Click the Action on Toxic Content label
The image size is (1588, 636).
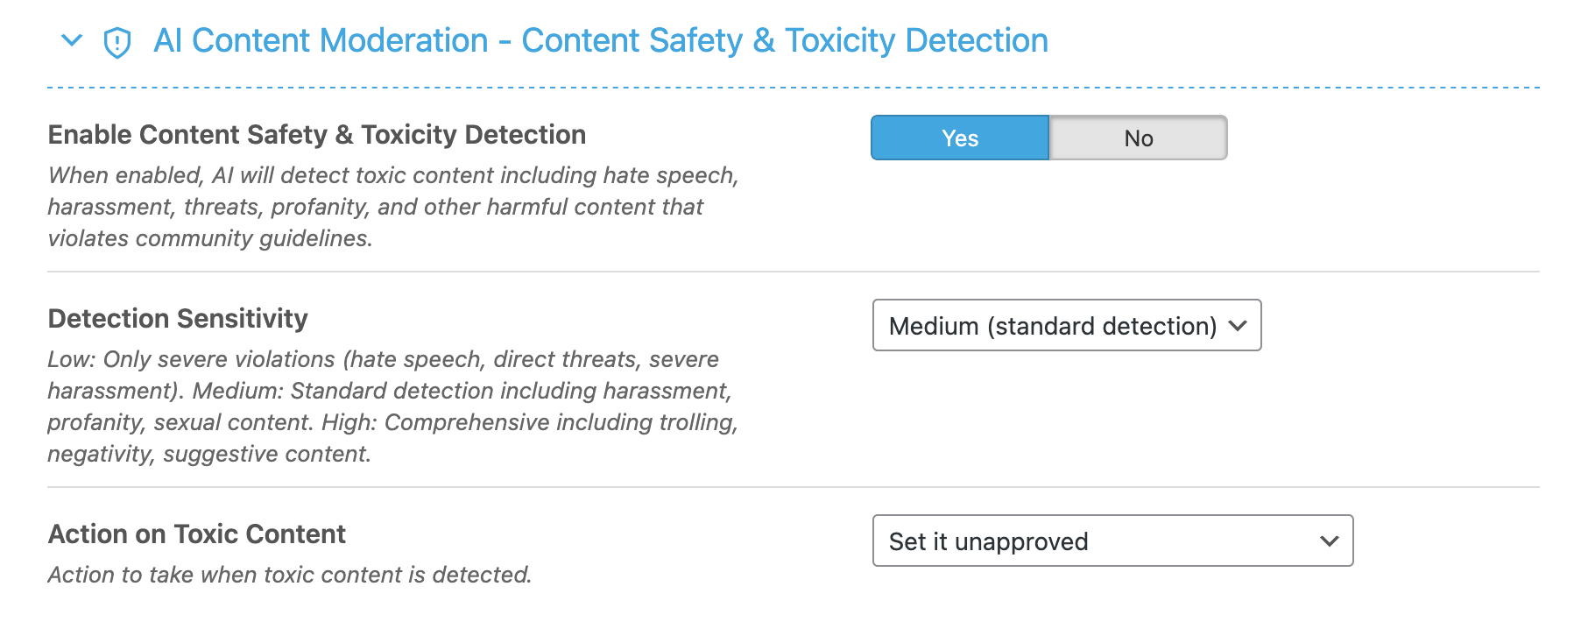[196, 534]
